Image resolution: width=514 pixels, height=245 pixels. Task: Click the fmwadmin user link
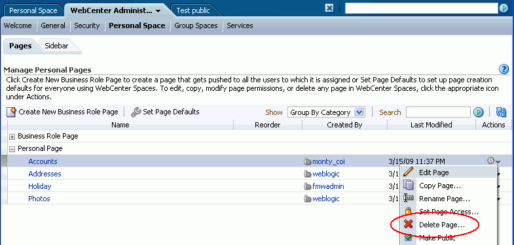(x=328, y=186)
